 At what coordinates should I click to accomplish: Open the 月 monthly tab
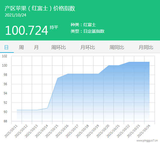point(36,47)
